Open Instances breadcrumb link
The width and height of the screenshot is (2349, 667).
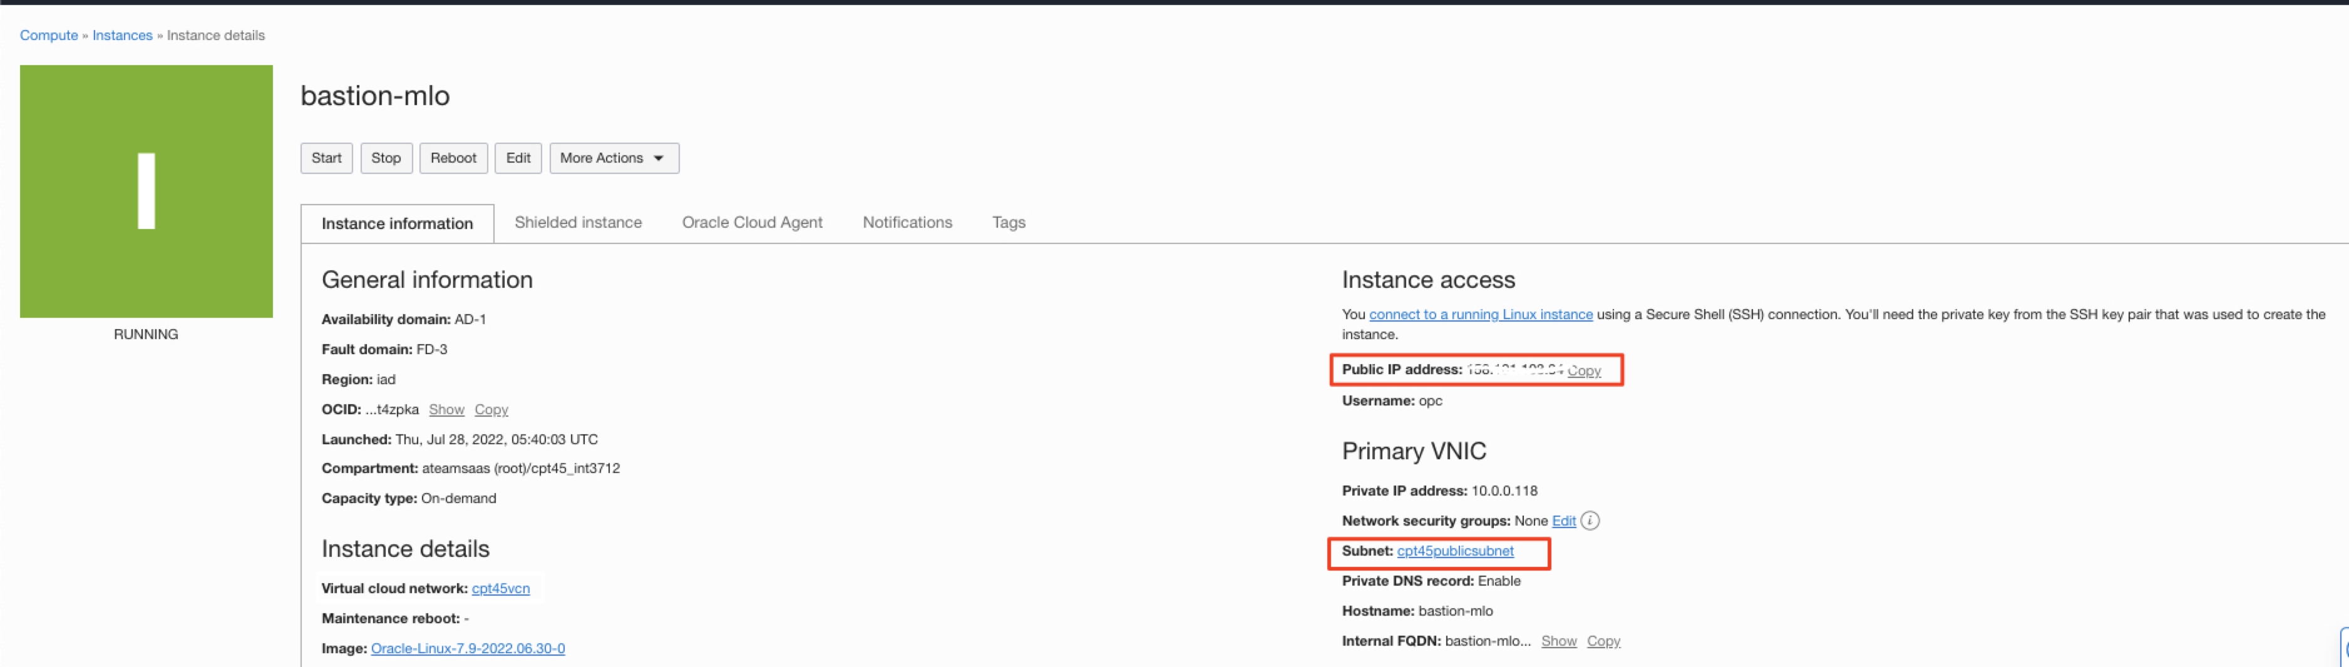[122, 36]
